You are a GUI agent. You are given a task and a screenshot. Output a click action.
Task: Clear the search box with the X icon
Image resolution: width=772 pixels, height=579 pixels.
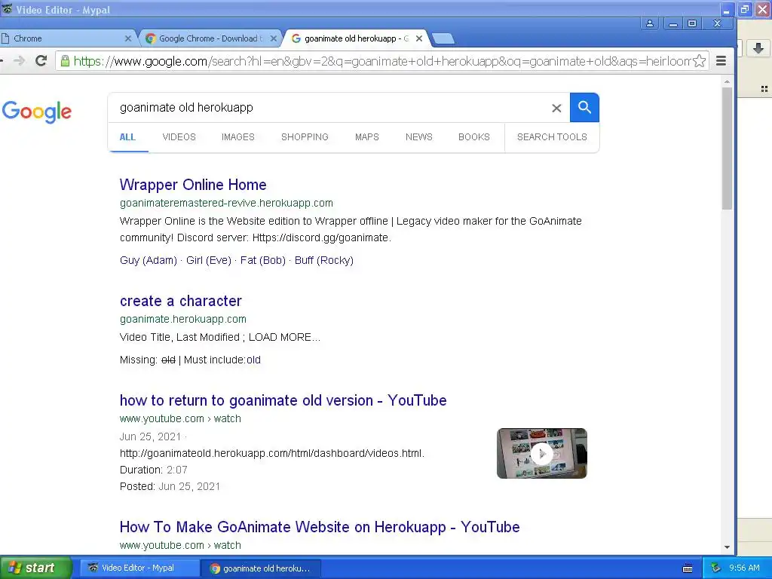tap(556, 108)
